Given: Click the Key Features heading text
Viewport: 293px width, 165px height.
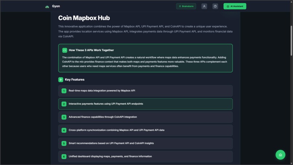Looking at the screenshot, I should (x=75, y=80).
